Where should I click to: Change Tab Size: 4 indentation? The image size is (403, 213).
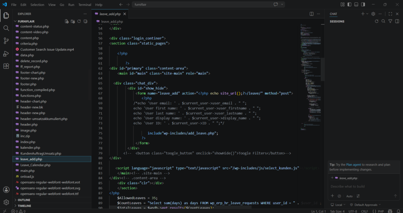[337, 211]
